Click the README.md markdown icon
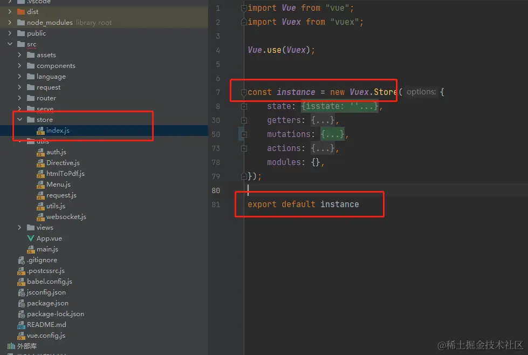The width and height of the screenshot is (528, 355). click(21, 325)
